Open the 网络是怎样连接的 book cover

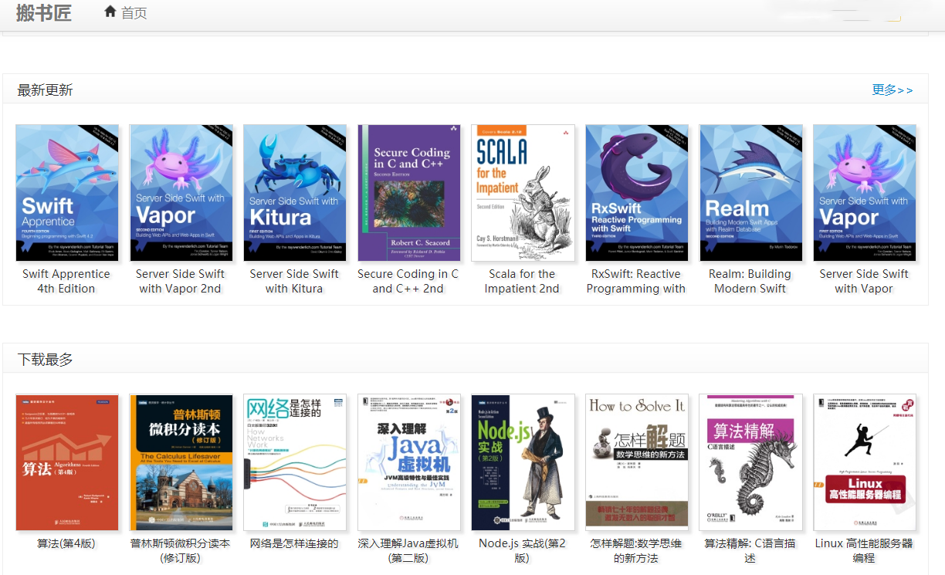click(x=295, y=462)
